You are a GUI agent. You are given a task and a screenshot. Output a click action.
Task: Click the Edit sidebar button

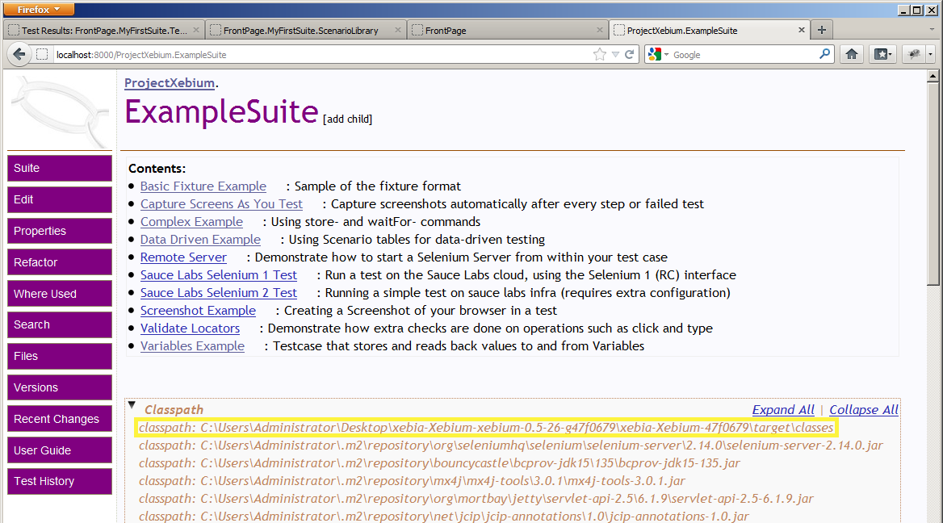click(x=60, y=199)
